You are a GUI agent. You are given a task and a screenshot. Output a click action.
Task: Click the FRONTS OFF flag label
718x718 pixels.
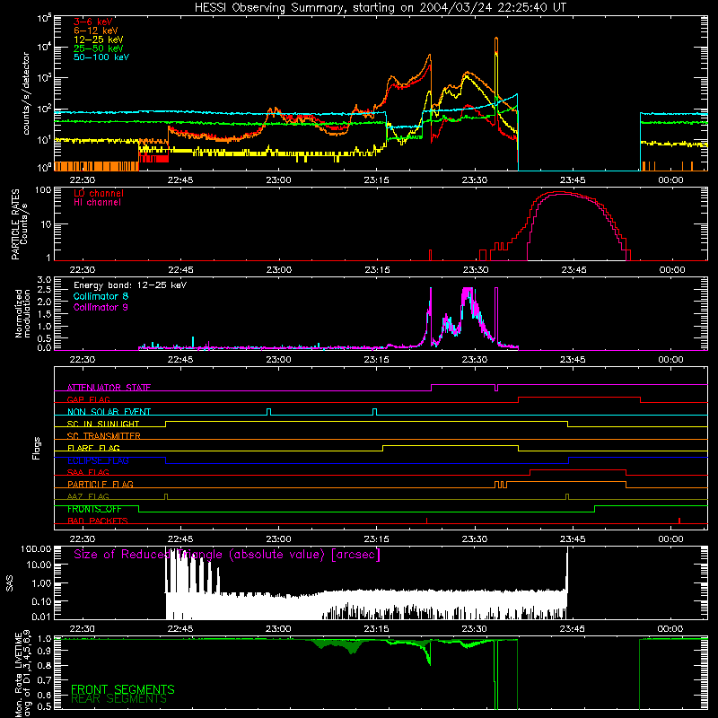94,509
